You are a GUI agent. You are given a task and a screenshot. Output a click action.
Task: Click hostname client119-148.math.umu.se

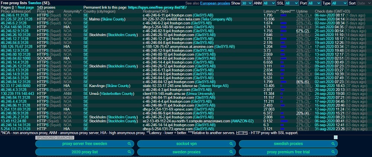point(164,94)
